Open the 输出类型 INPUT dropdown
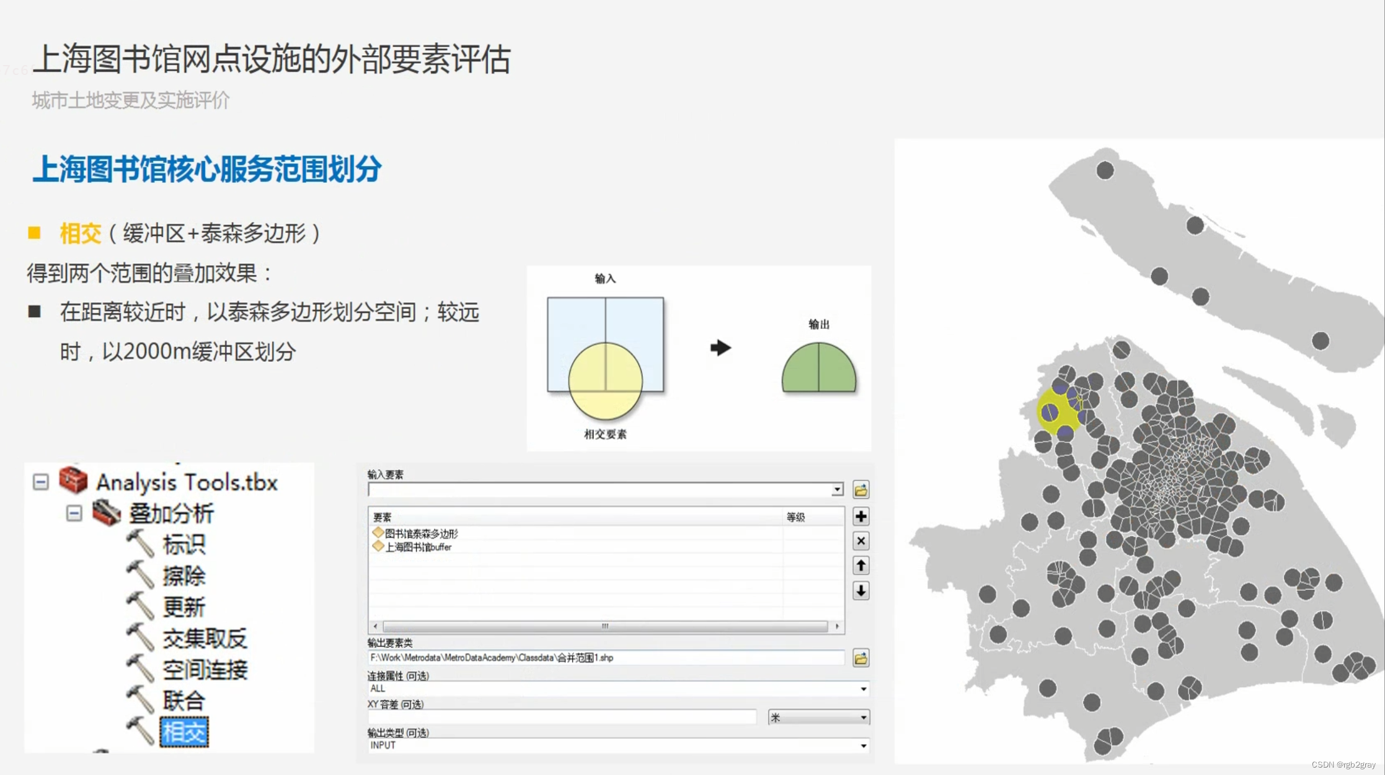This screenshot has height=775, width=1385. pos(863,746)
